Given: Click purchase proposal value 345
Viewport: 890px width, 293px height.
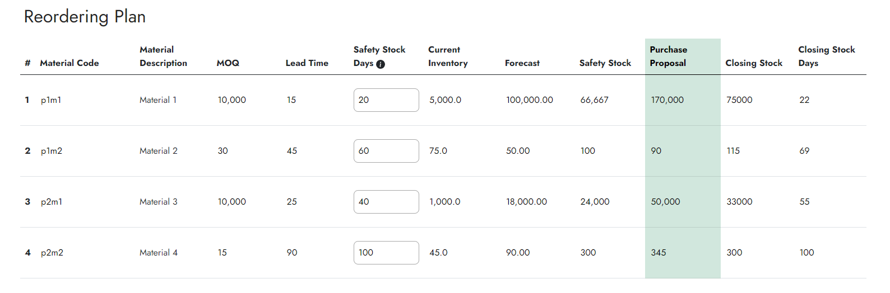Looking at the screenshot, I should 659,253.
